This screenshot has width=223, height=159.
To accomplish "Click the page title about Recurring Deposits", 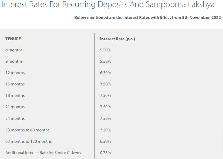I will tap(108, 5).
